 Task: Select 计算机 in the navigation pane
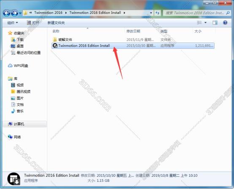[19, 124]
